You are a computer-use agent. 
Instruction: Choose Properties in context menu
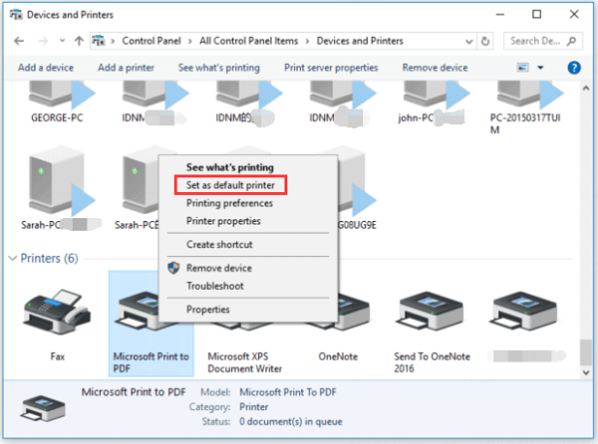click(x=208, y=310)
